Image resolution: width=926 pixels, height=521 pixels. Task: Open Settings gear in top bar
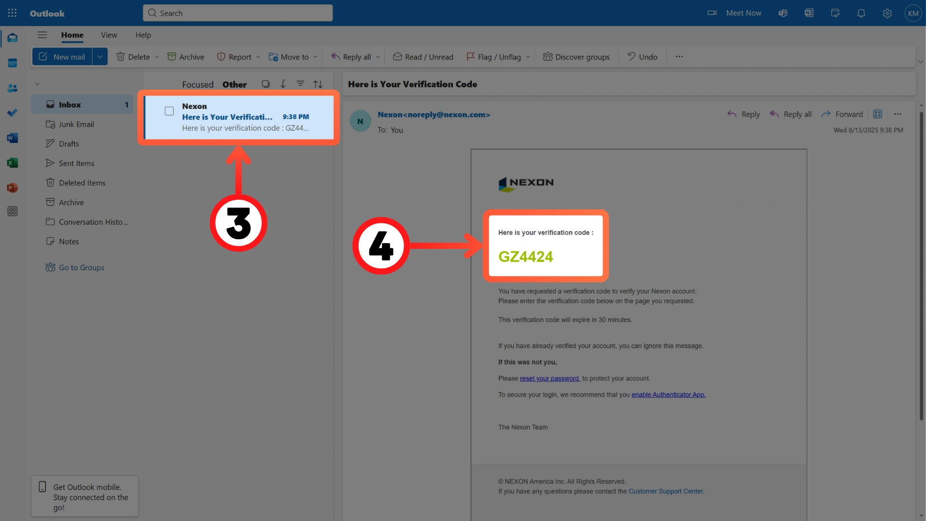(x=887, y=13)
